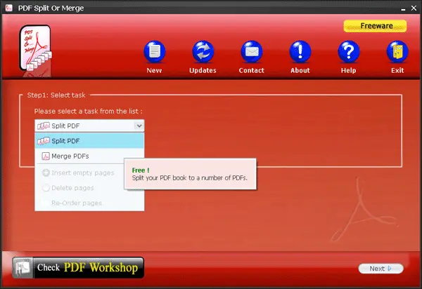Click 'Please select a task from the list' text
Screen dimensions: 422x289
pos(89,111)
